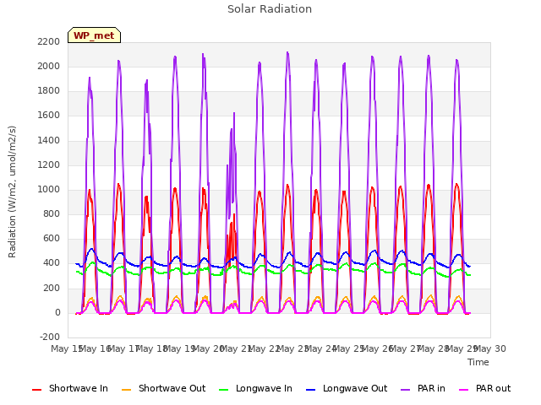This screenshot has height=405, width=541.
Task: Click the May 22 x-axis tick label
Action: coord(264,348)
